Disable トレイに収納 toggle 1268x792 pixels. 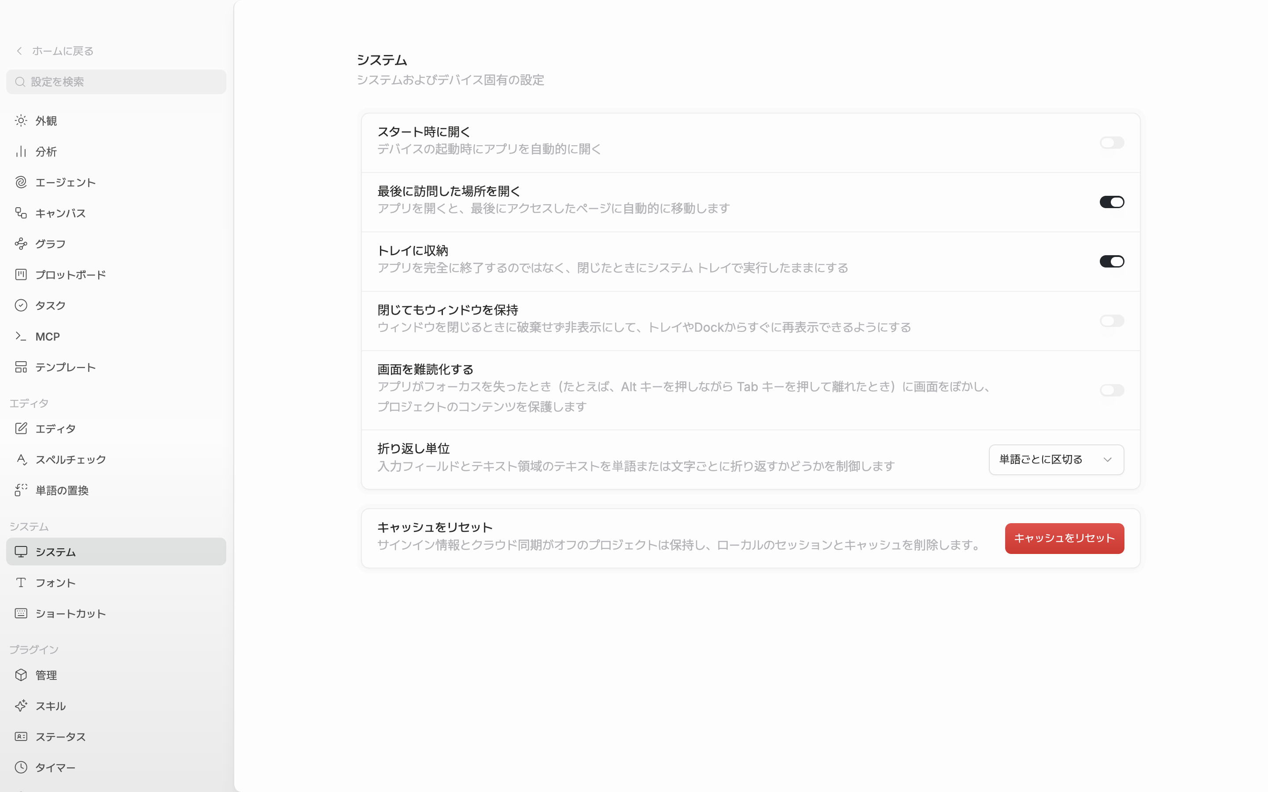click(1112, 261)
